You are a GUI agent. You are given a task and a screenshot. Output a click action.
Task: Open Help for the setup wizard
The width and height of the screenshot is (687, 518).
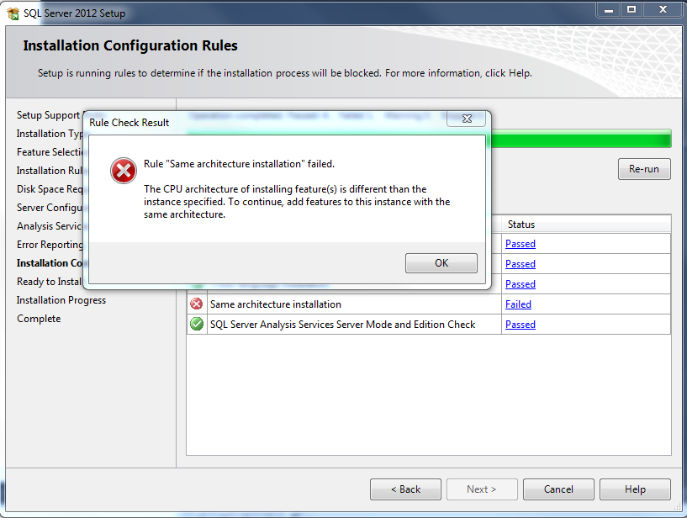tap(636, 489)
